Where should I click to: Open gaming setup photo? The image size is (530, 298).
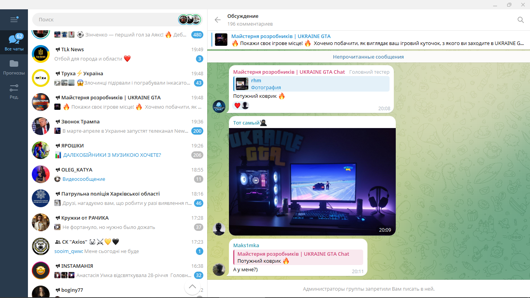[x=312, y=182]
